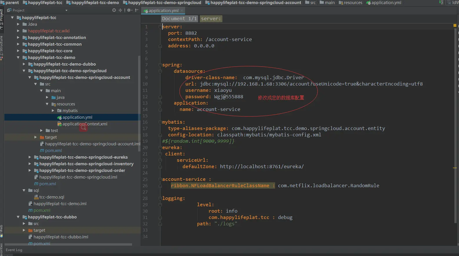Open the Project panel gear settings
The image size is (459, 256).
[x=129, y=10]
